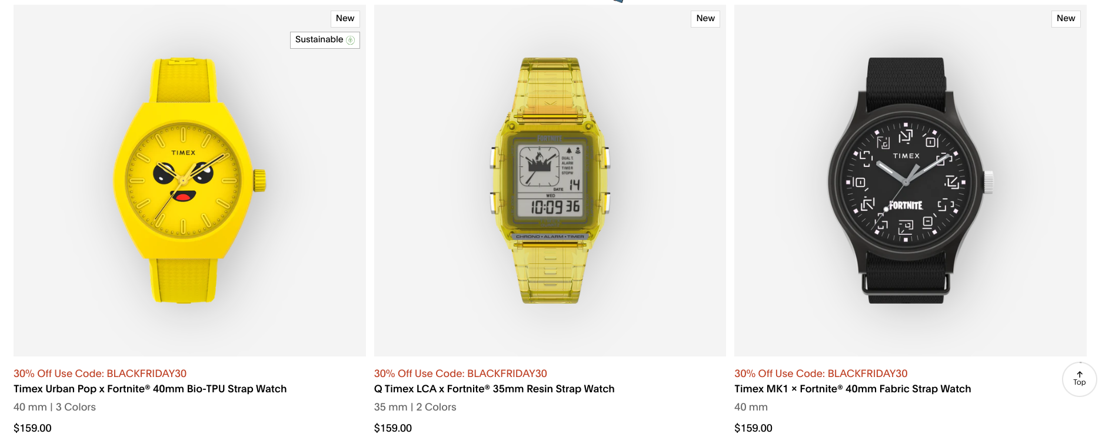Open the black MK1 Fortnite watch image
This screenshot has height=434, width=1102.
tap(909, 180)
